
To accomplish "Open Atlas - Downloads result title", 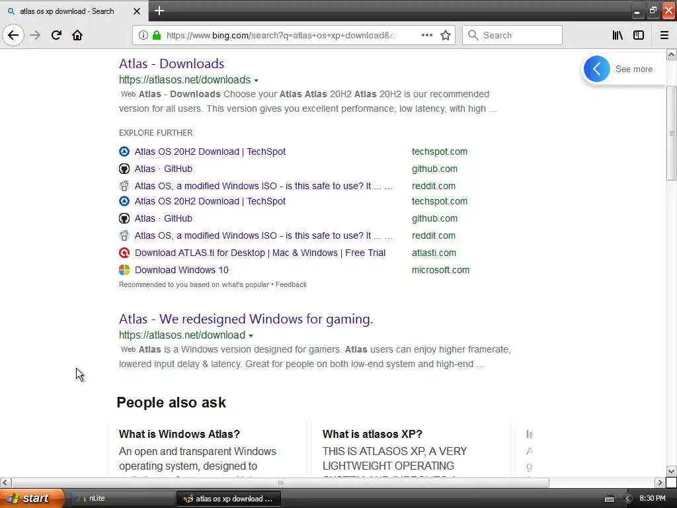I will (171, 63).
